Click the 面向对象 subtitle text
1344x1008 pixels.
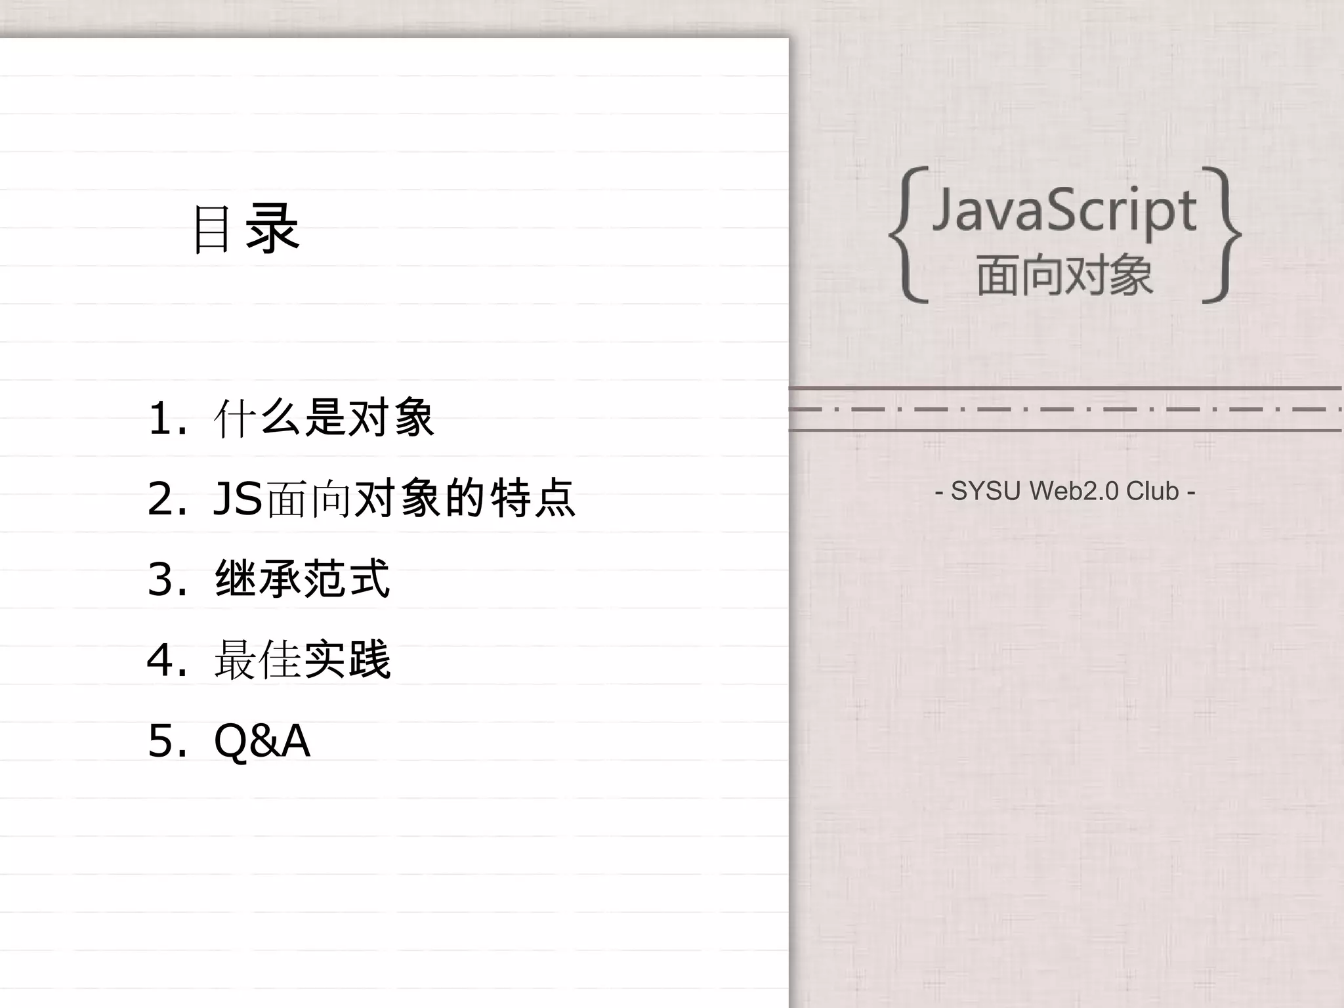tap(1064, 276)
